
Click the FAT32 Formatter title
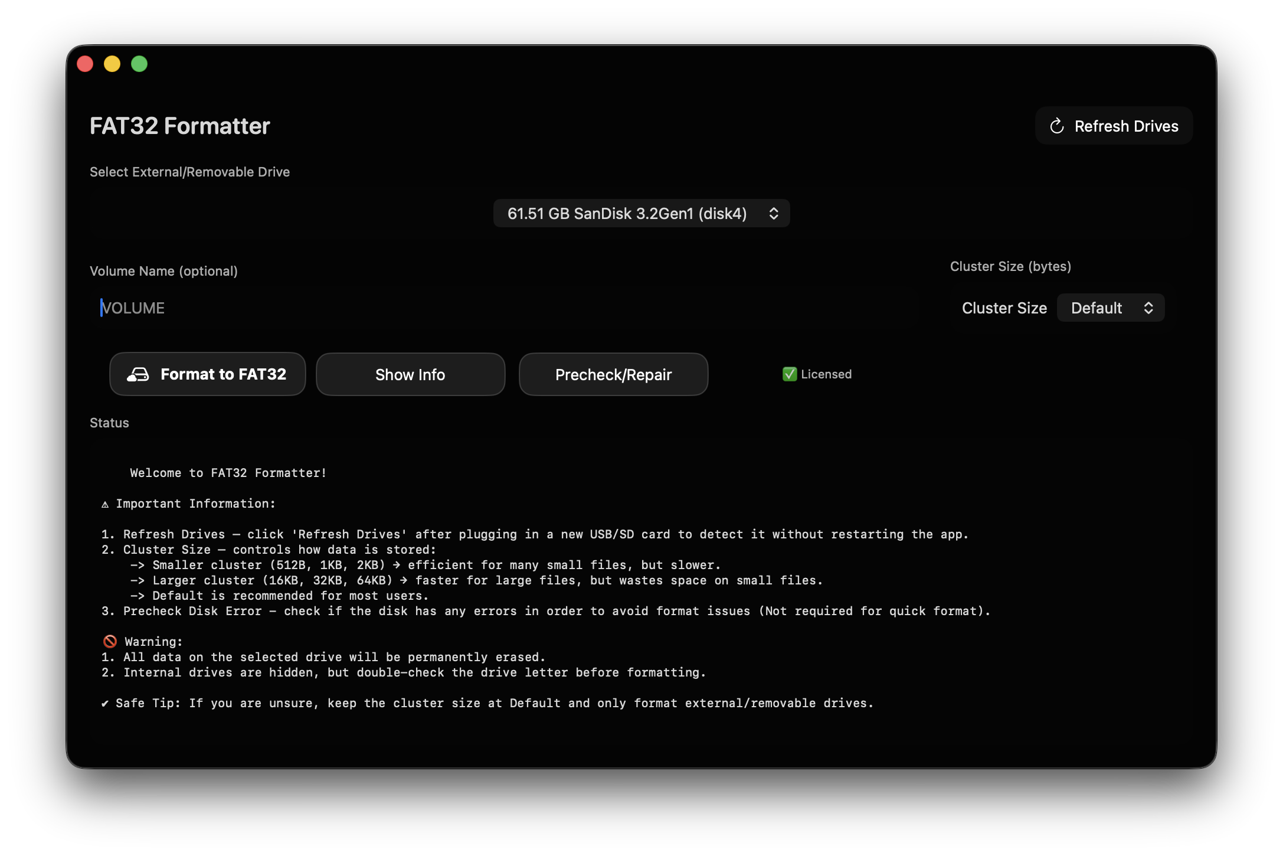(180, 126)
